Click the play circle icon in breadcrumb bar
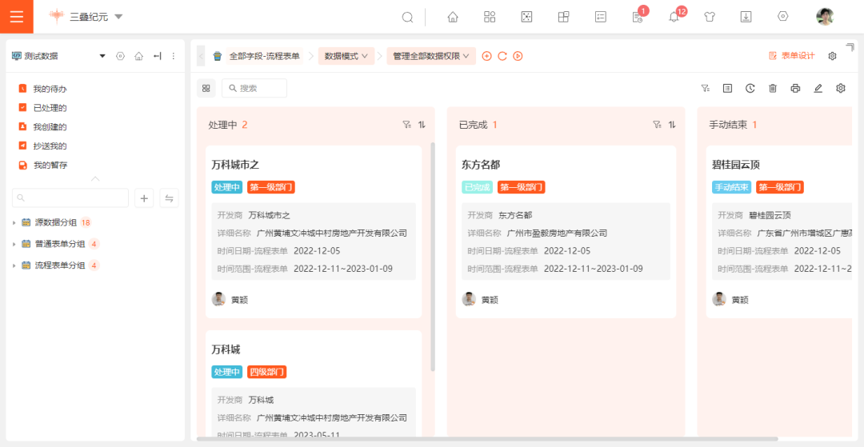The width and height of the screenshot is (864, 447). click(x=518, y=56)
